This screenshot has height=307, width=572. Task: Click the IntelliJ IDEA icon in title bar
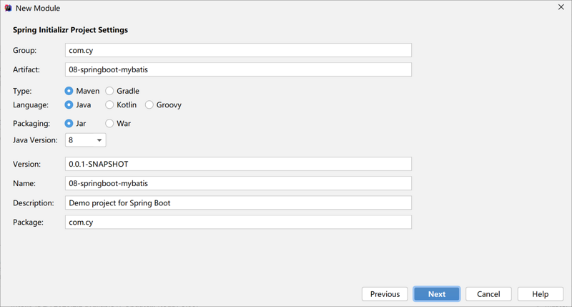coord(8,8)
